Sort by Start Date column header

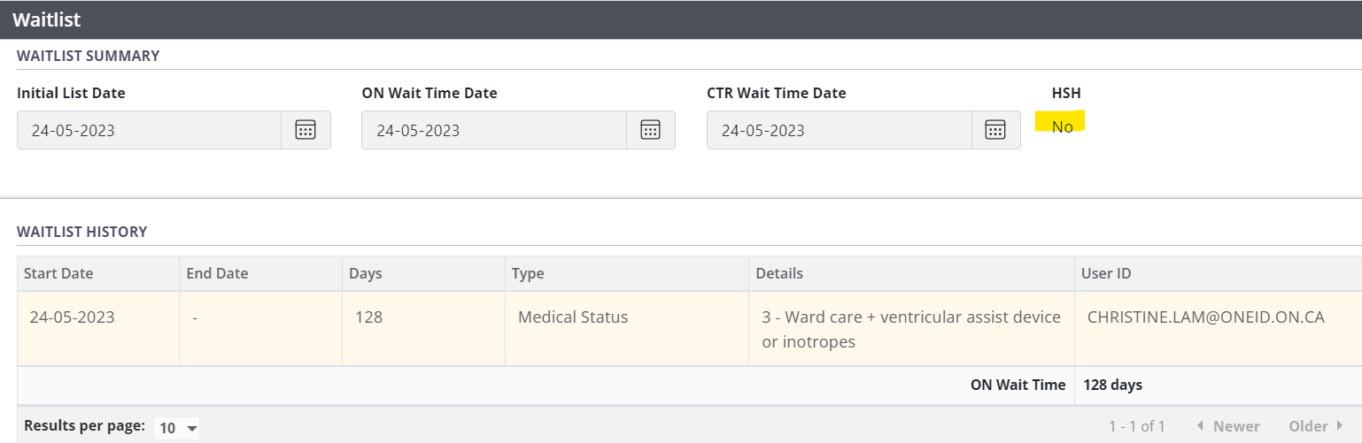point(58,273)
